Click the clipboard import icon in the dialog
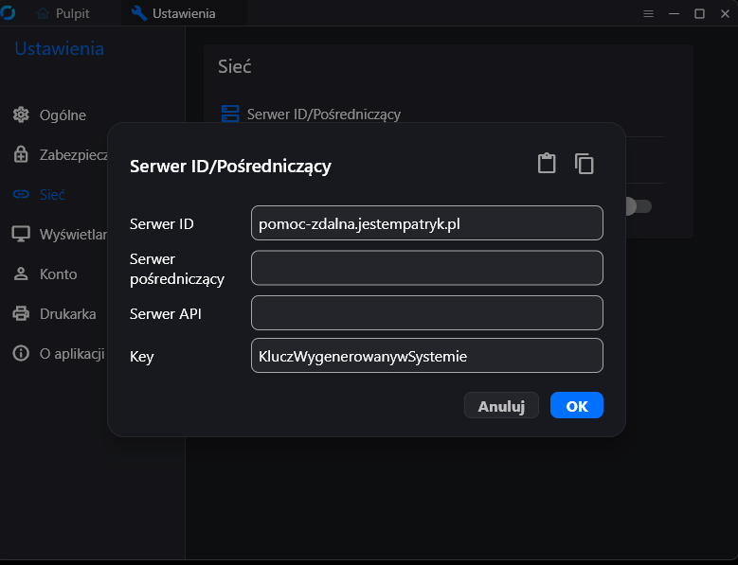Image resolution: width=738 pixels, height=565 pixels. [547, 164]
